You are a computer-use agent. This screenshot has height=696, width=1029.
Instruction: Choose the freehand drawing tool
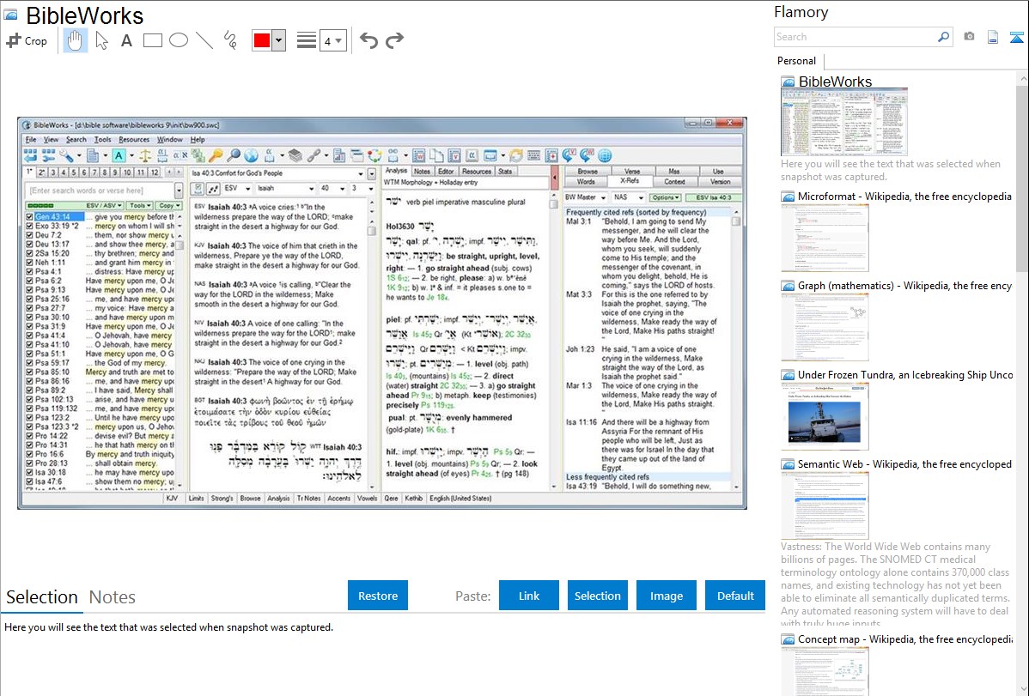pyautogui.click(x=230, y=40)
